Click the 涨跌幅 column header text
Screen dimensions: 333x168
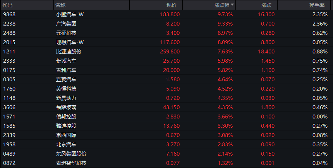(x=221, y=5)
